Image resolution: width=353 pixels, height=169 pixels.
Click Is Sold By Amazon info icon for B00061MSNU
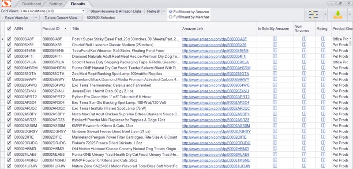(x=275, y=160)
